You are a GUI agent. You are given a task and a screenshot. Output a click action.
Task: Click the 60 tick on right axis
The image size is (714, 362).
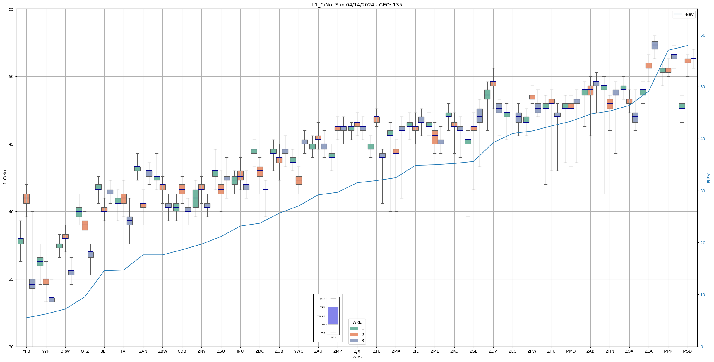tap(703, 35)
